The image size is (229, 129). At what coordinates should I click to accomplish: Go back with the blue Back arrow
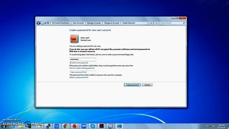pyautogui.click(x=38, y=23)
